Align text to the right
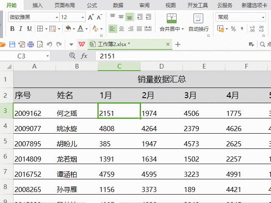The width and height of the screenshot is (271, 203). pos(130,29)
